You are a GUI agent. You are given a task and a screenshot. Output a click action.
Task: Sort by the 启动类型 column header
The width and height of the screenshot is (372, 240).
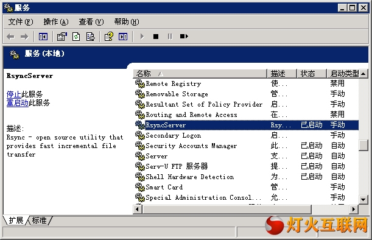coord(343,74)
